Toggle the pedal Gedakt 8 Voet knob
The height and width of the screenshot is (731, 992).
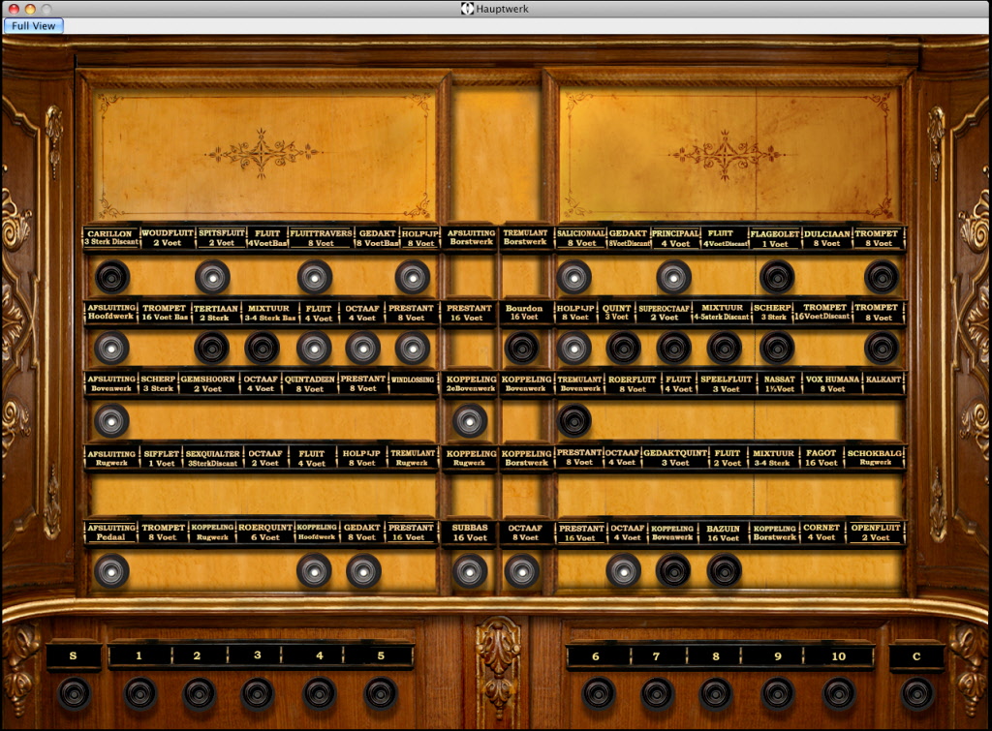coord(364,571)
